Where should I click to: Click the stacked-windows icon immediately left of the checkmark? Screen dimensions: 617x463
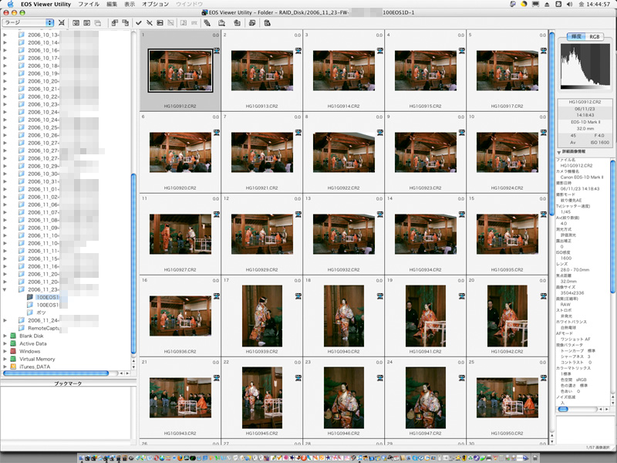tap(126, 23)
